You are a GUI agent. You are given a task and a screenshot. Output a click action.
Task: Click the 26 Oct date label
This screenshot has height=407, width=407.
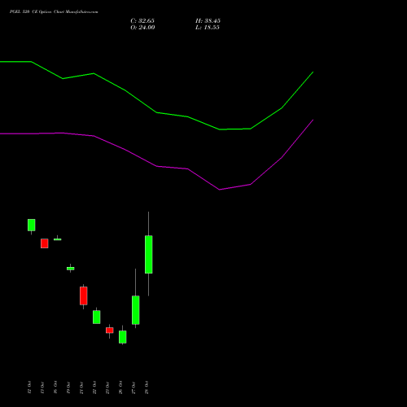tap(120, 387)
